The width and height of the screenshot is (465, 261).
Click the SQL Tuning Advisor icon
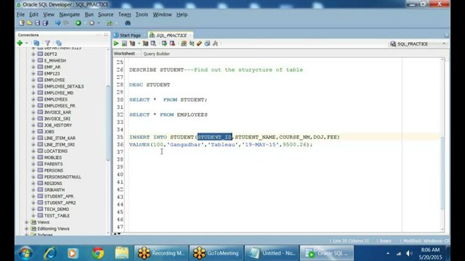pyautogui.click(x=153, y=43)
